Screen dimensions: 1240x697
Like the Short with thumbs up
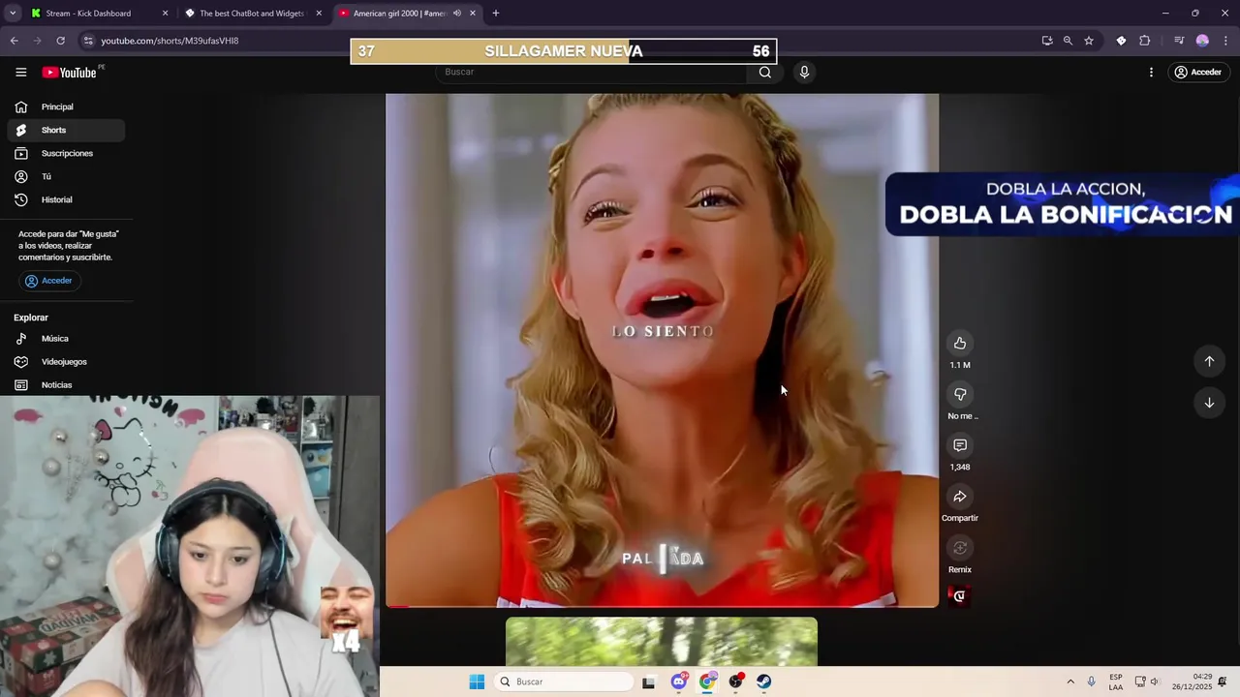pos(960,343)
